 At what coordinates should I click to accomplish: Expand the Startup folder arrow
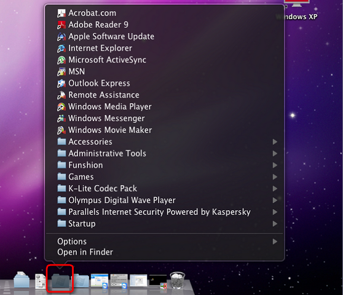[x=275, y=224]
